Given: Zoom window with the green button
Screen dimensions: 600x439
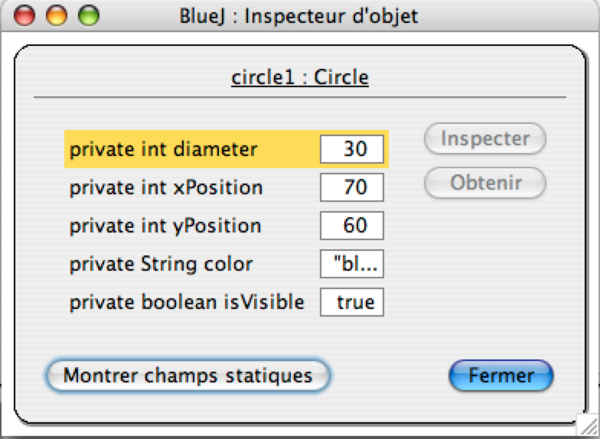Looking at the screenshot, I should 89,15.
